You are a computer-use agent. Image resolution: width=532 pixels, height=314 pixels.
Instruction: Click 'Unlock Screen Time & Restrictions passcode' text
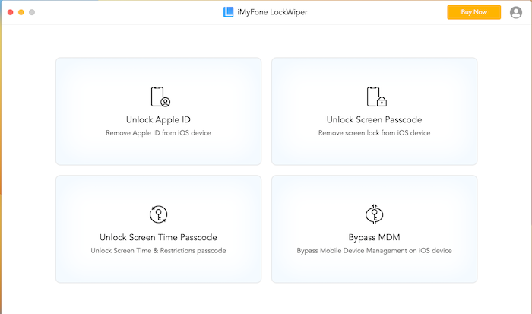tap(158, 251)
